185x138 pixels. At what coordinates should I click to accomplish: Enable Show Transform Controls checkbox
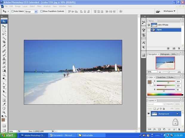41,11
